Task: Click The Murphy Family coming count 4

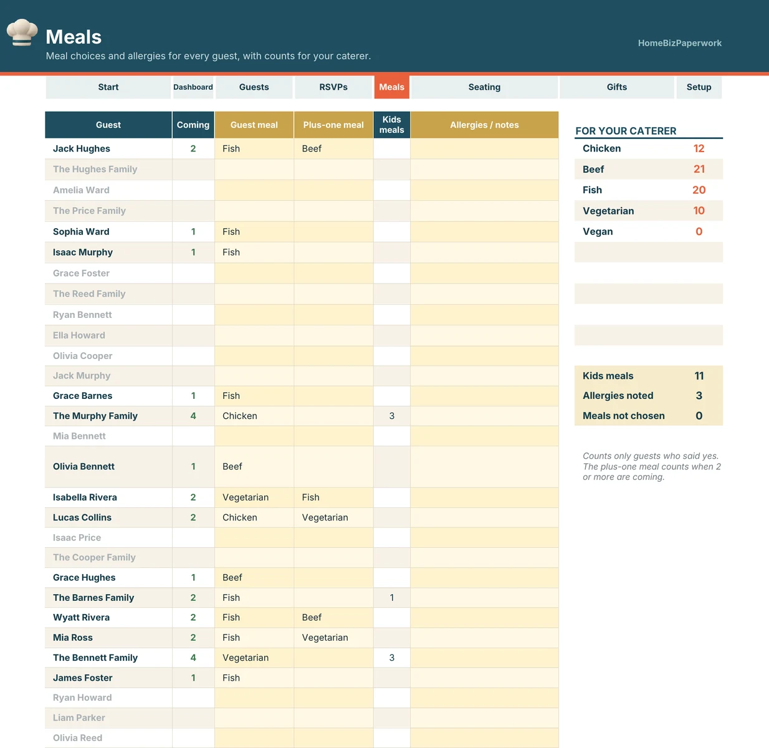Action: tap(193, 416)
